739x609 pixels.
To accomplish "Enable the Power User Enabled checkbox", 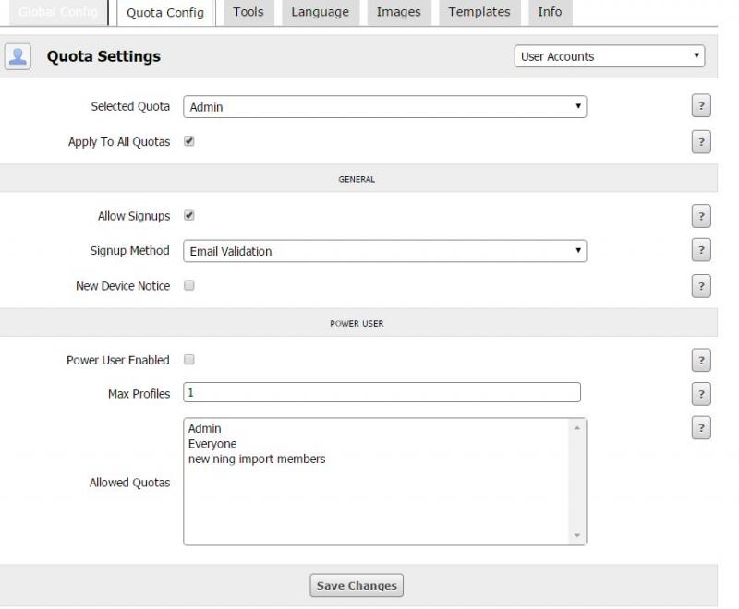I will tap(189, 360).
